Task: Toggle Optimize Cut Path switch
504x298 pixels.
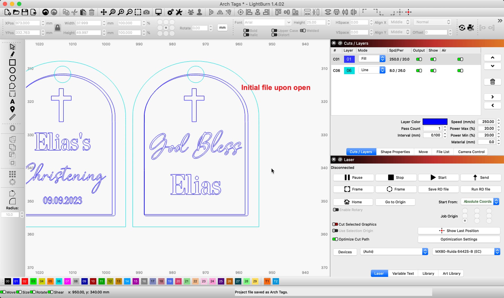Action: [335, 239]
